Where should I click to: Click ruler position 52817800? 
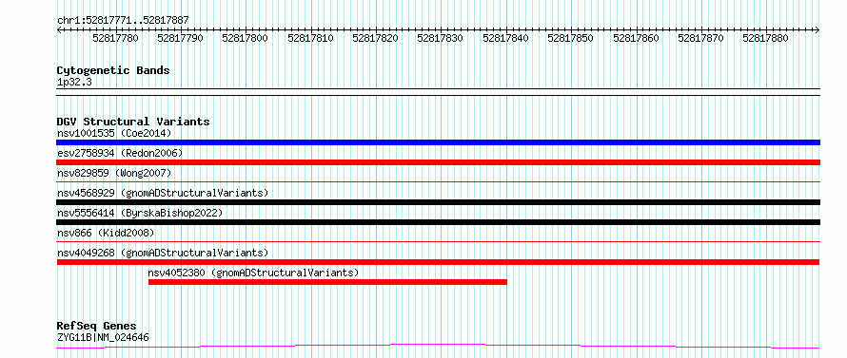(246, 38)
